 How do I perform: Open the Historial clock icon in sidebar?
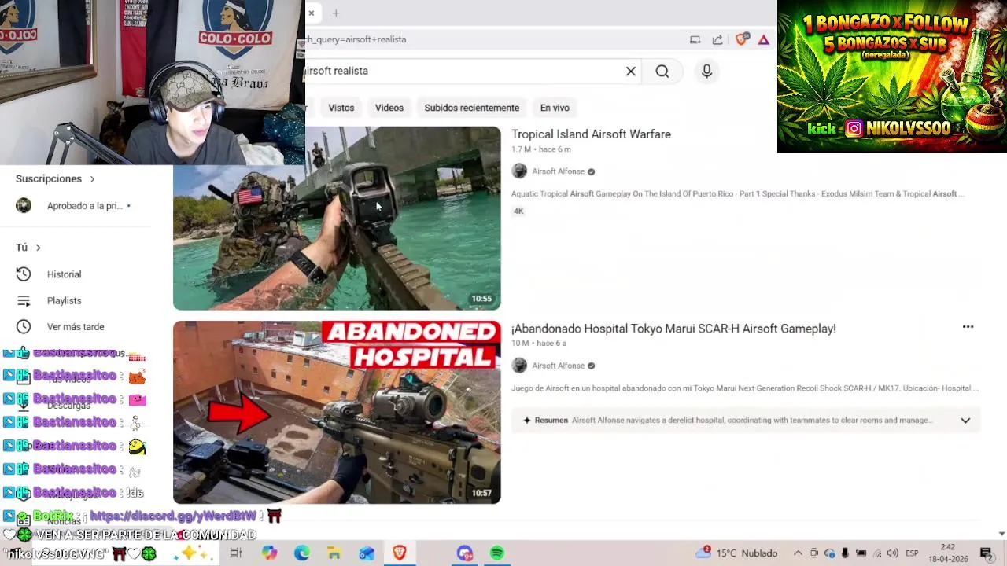24,274
